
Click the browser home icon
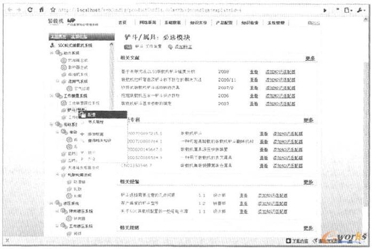pyautogui.click(x=41, y=10)
